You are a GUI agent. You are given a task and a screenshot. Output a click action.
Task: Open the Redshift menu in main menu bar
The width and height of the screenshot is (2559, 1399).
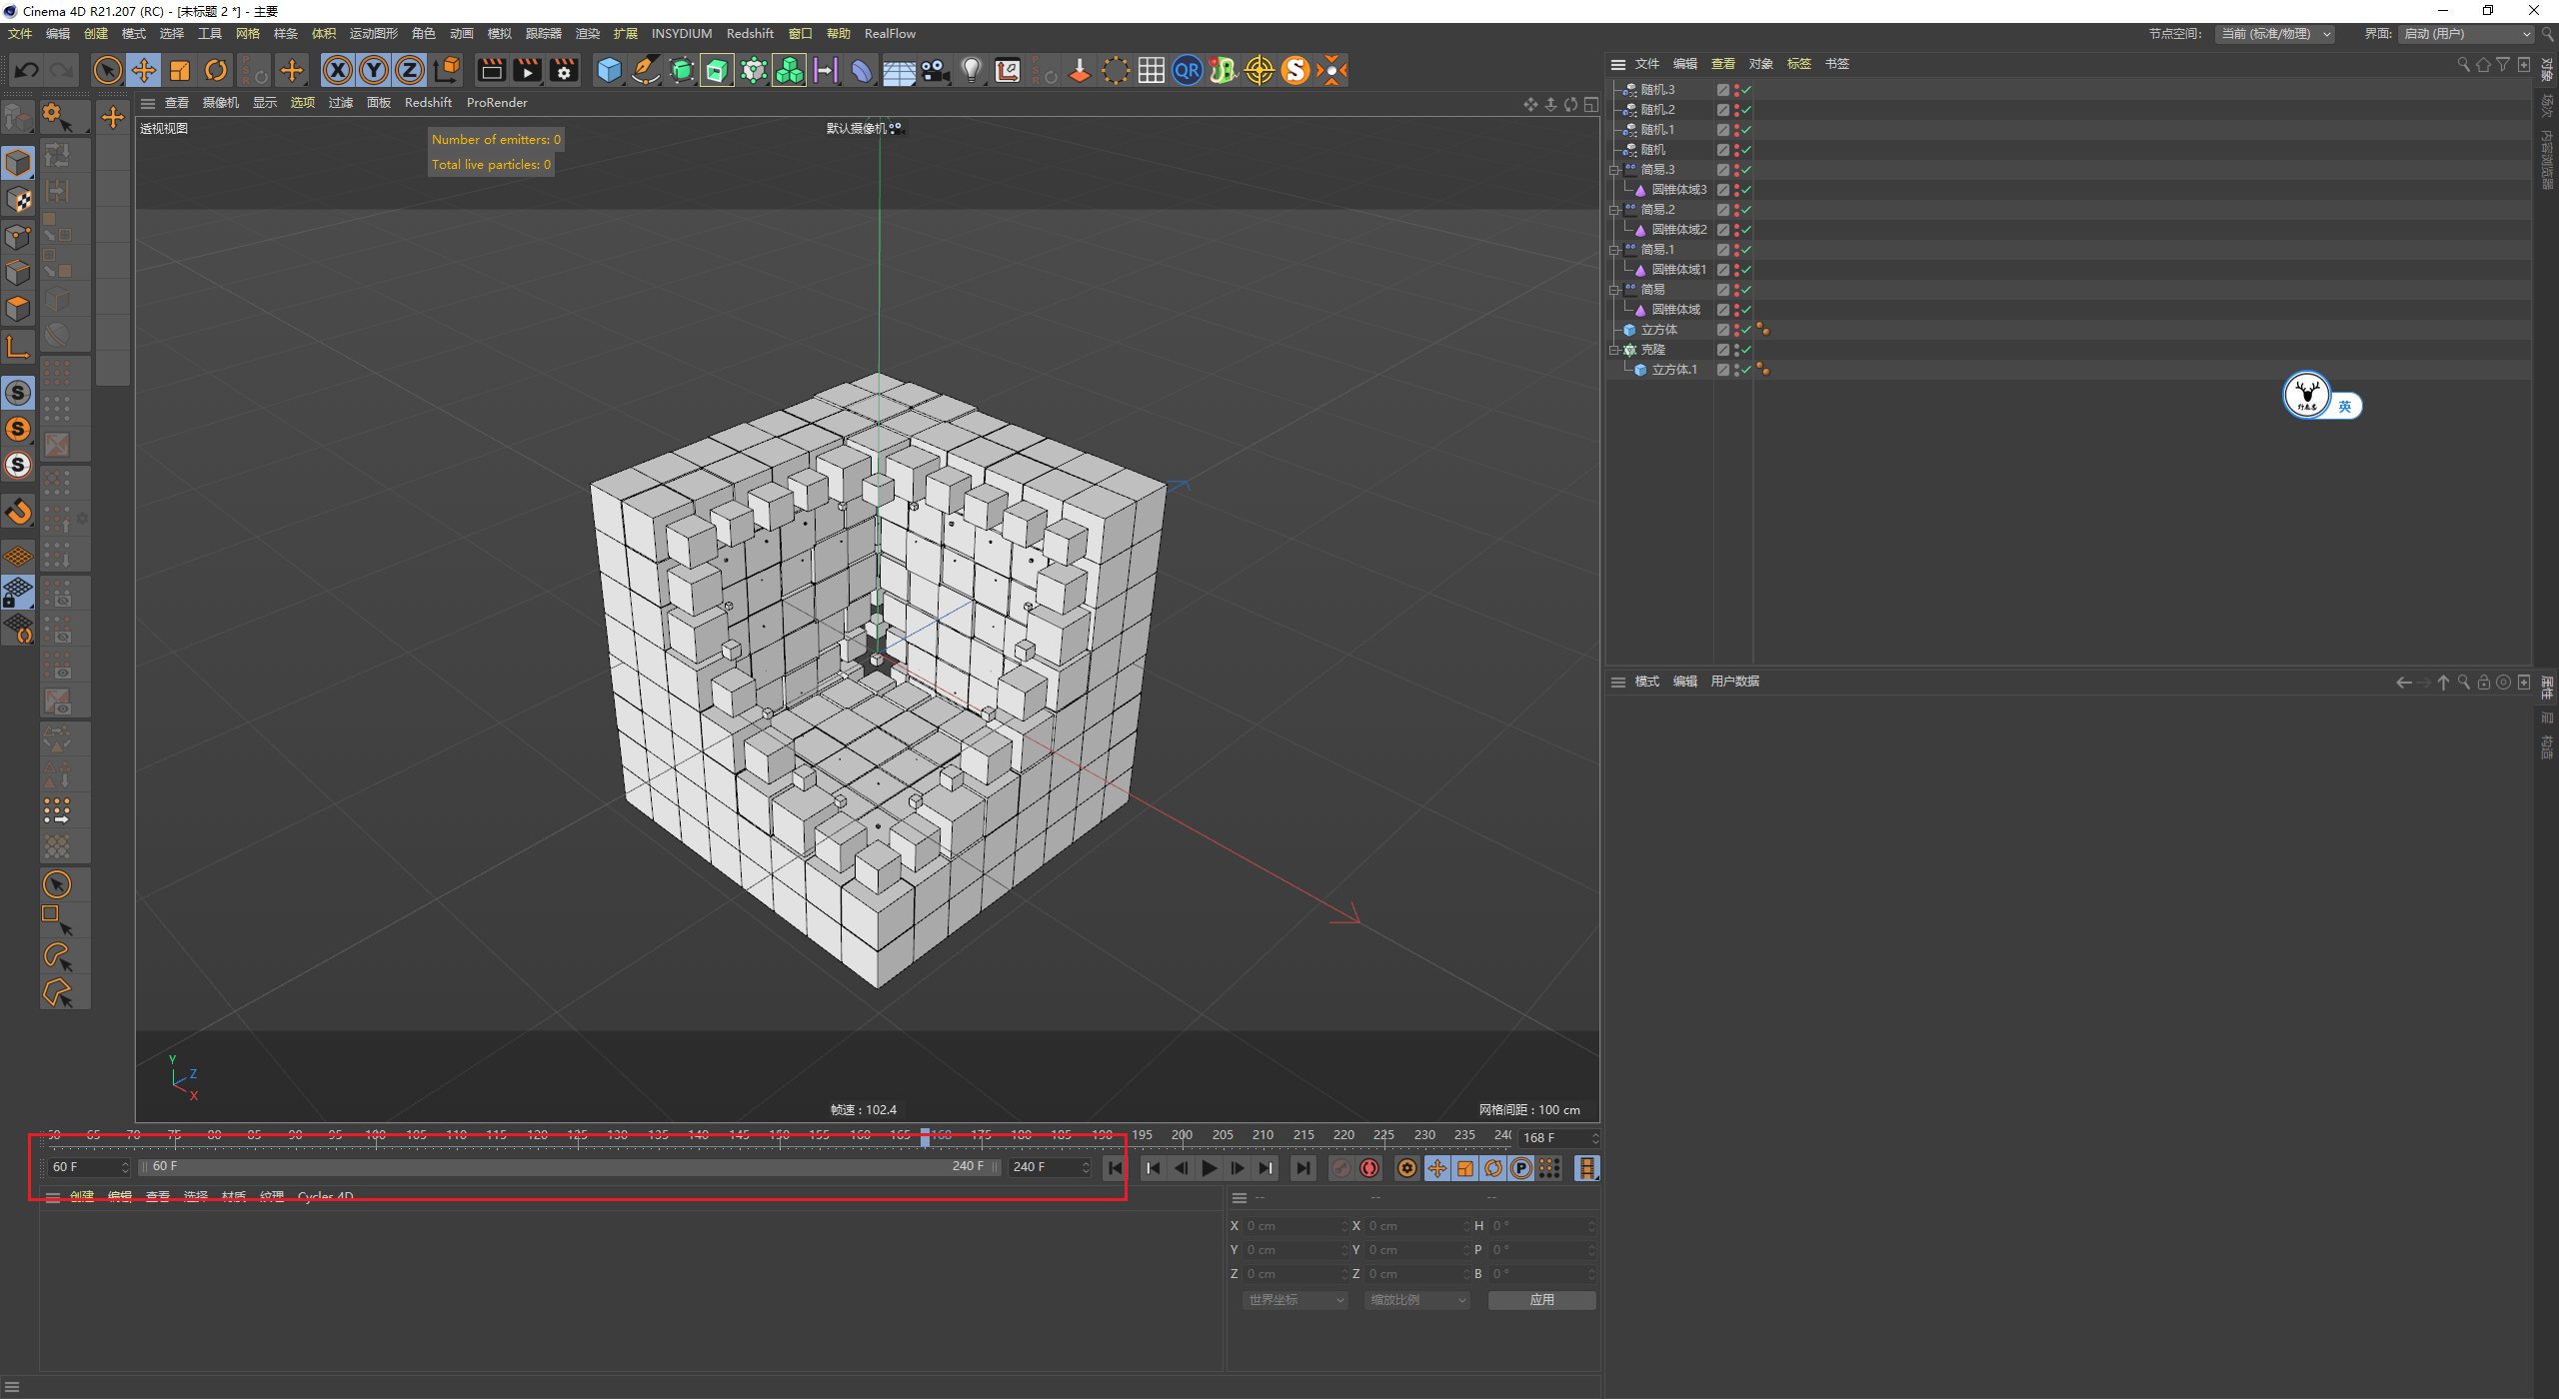click(x=750, y=34)
